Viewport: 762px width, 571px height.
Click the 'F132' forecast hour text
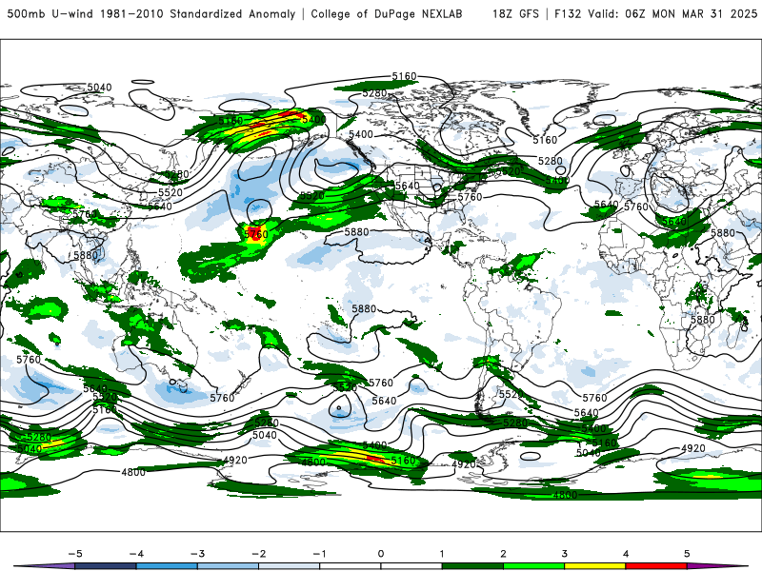568,13
